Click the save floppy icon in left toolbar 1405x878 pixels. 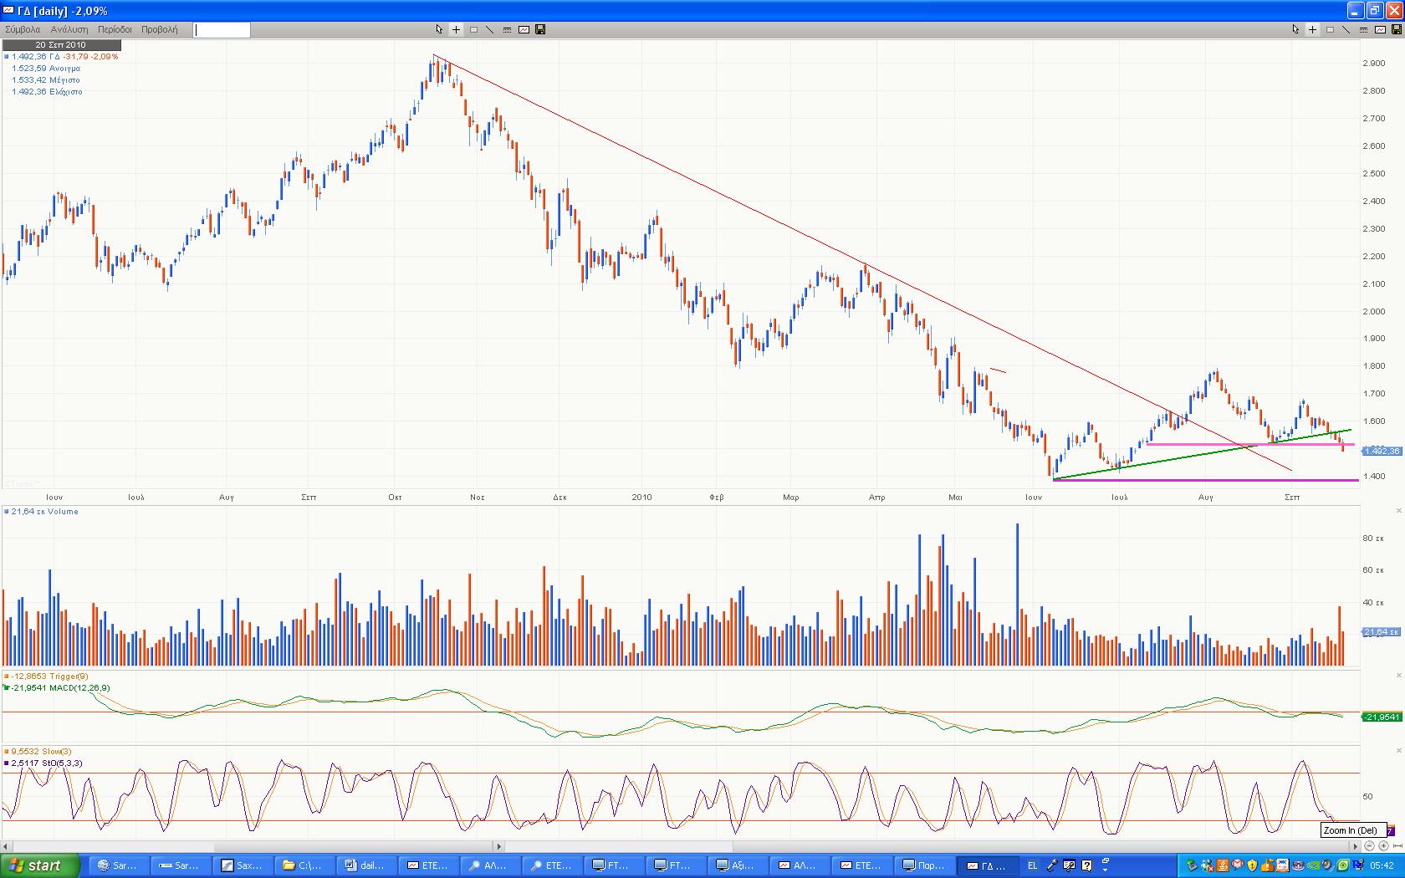540,29
